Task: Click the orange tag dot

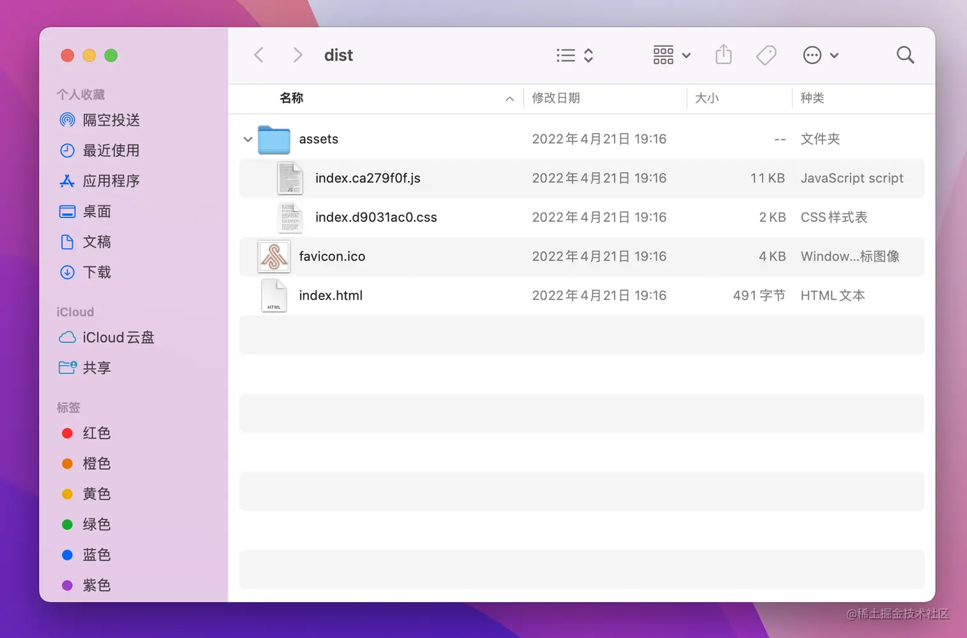Action: (x=67, y=463)
